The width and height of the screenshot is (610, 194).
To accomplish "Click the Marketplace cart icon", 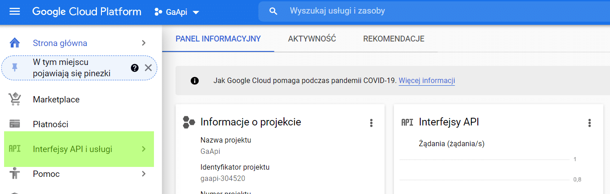I will tap(15, 99).
